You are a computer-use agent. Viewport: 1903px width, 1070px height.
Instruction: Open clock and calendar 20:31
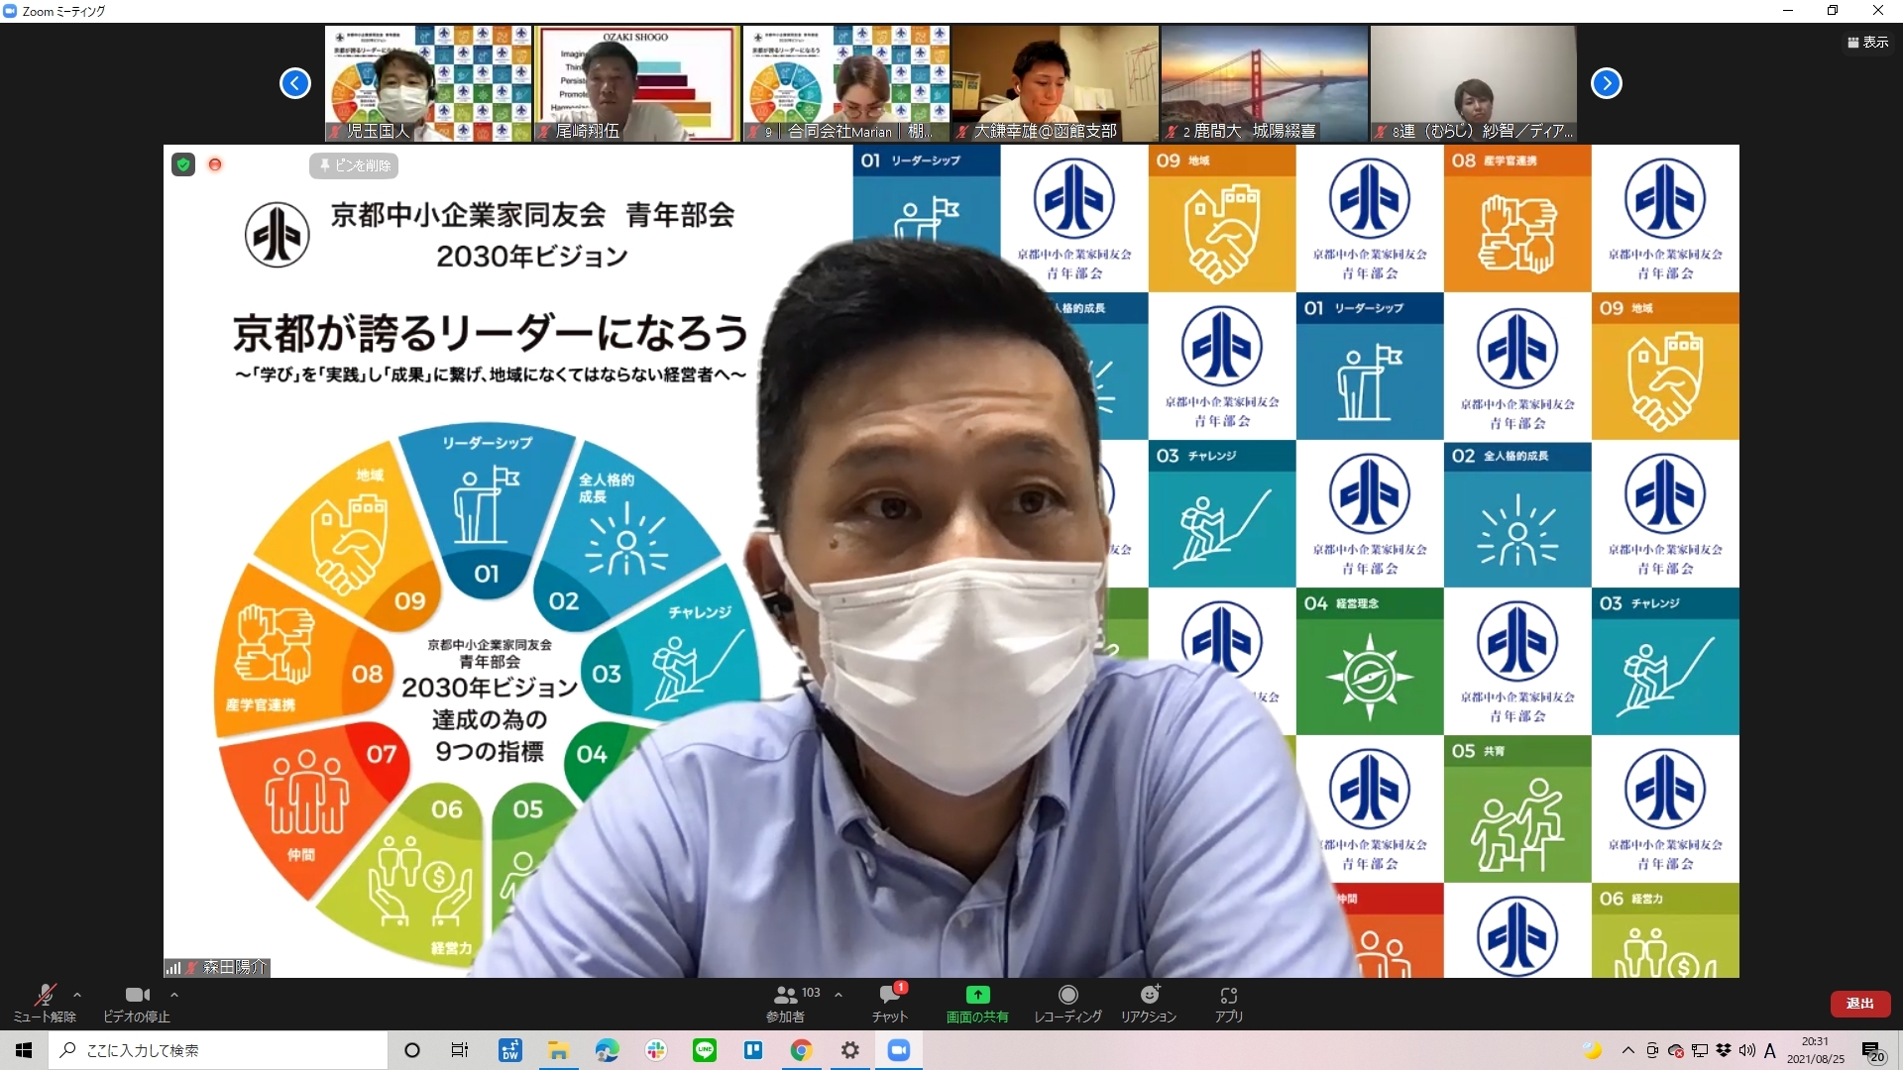[1816, 1050]
